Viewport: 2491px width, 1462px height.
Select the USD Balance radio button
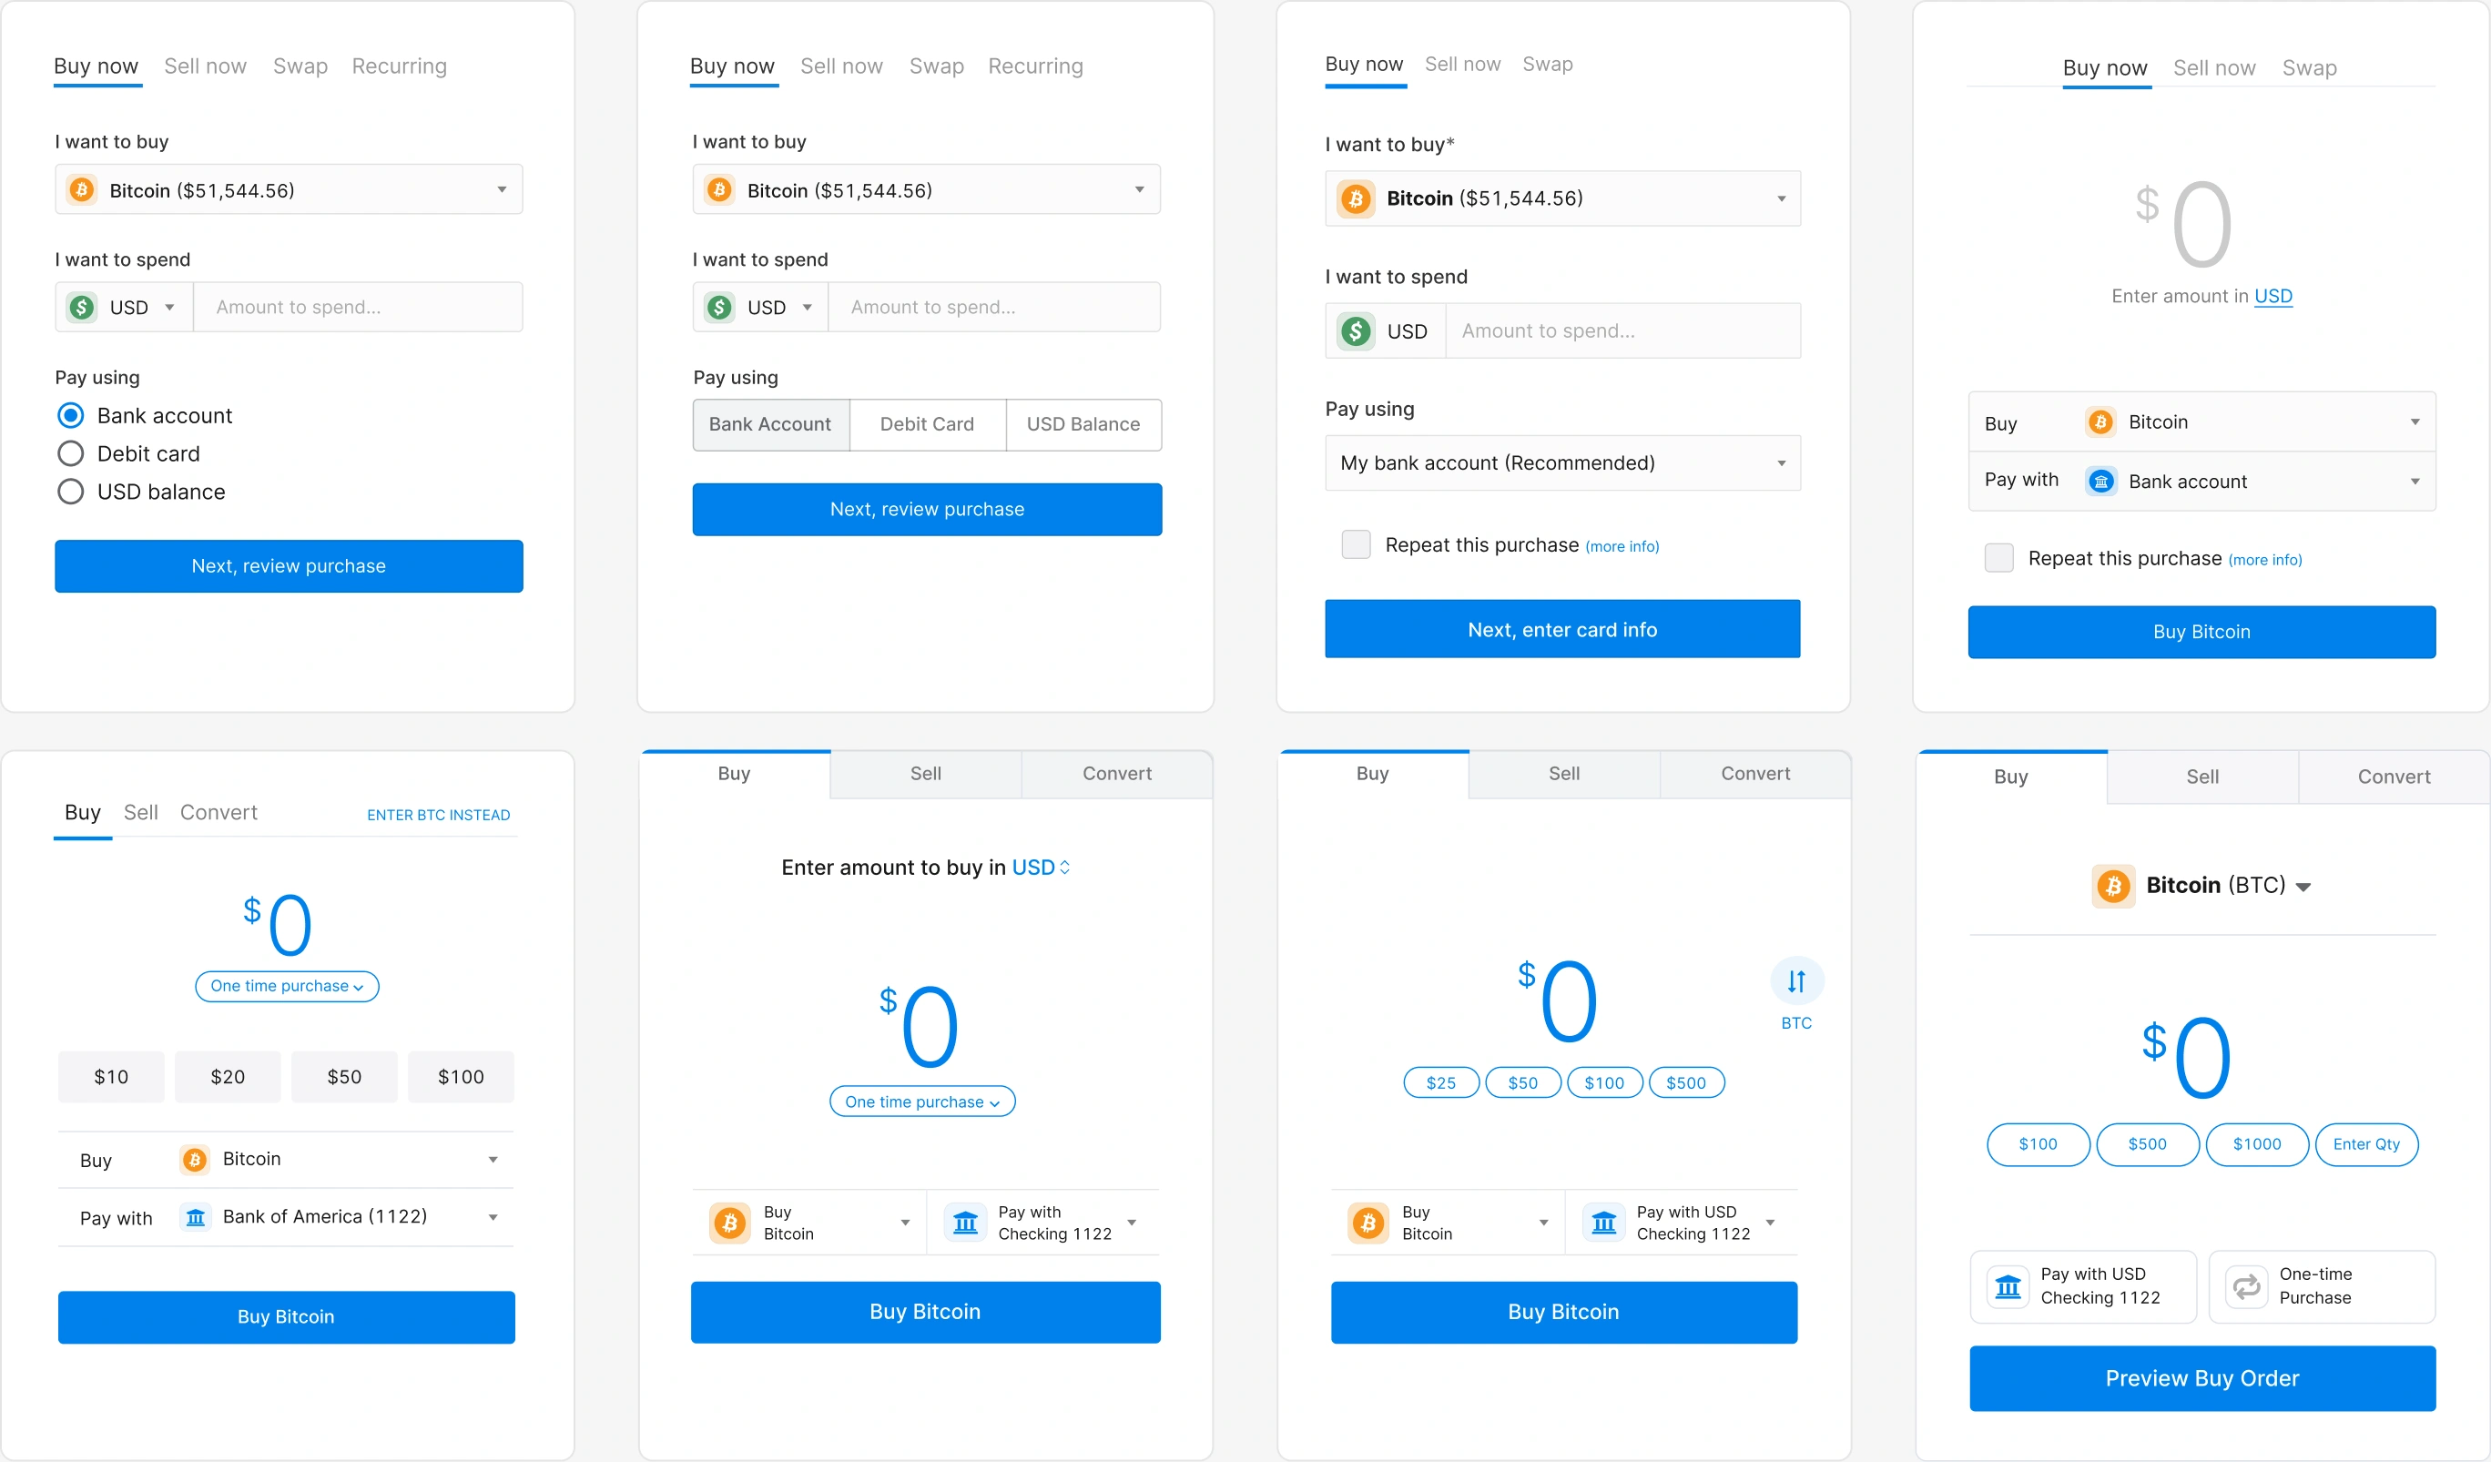tap(69, 491)
